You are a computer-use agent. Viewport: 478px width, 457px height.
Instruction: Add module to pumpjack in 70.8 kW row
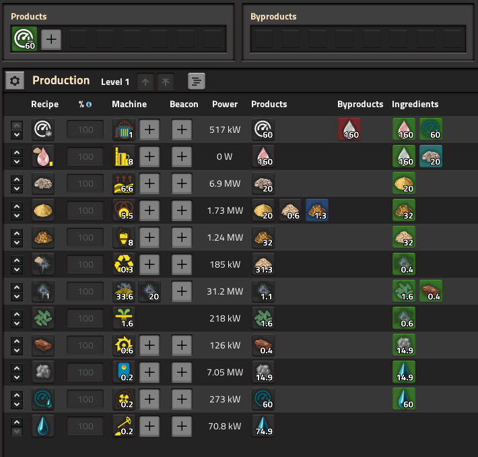(149, 426)
